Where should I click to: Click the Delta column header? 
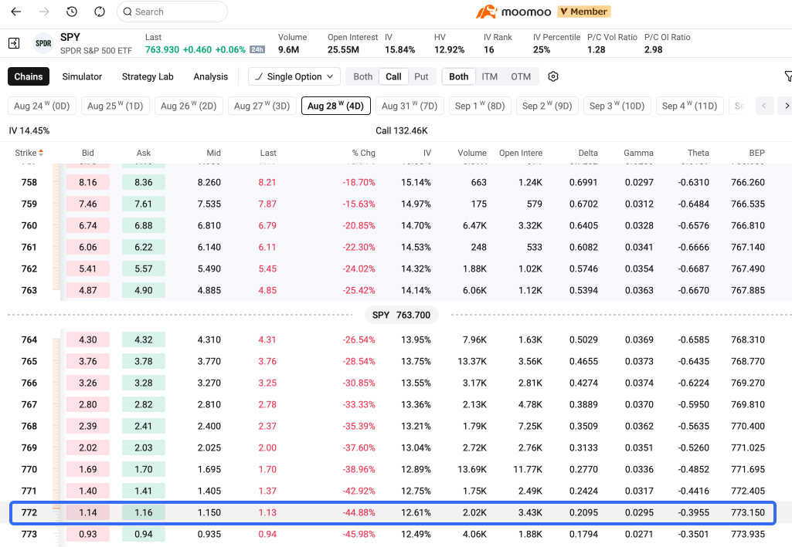(588, 153)
